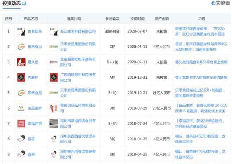The height and width of the screenshot is (164, 232).
Task: Open the 北京易酒批电子商务有限公司 link
Action: tap(78, 62)
